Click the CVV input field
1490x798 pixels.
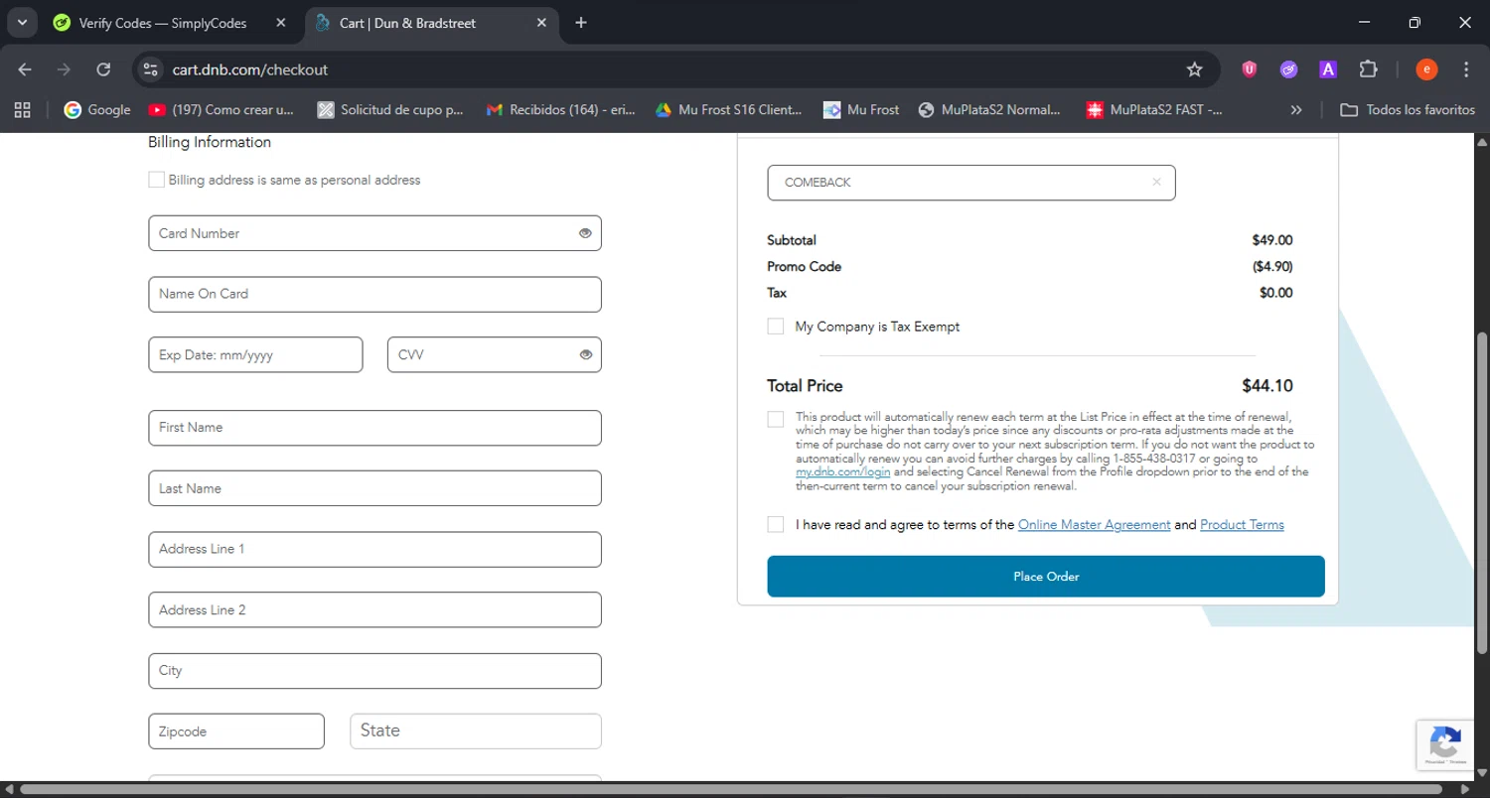coord(495,355)
